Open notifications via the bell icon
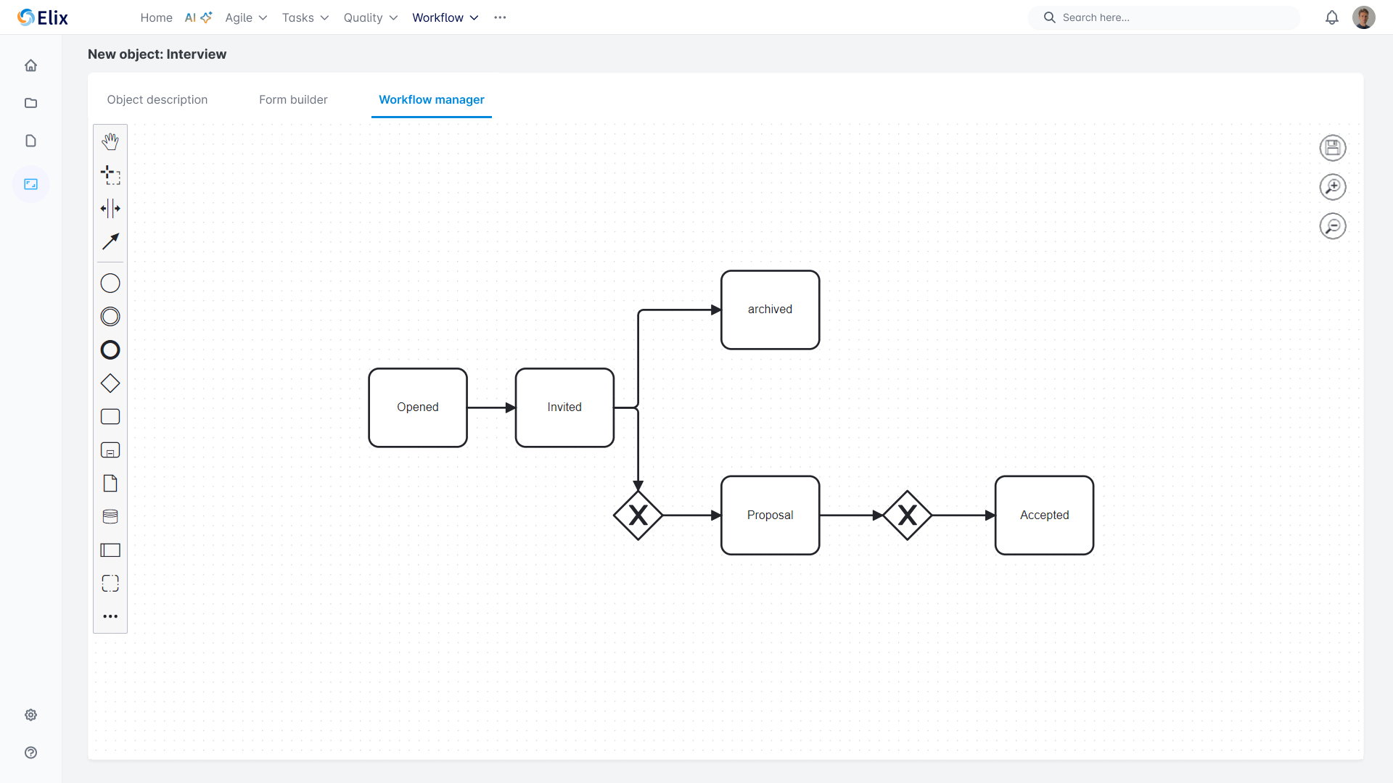Viewport: 1393px width, 783px height. (x=1333, y=17)
